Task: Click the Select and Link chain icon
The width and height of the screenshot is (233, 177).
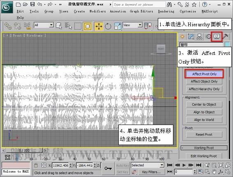Action: tap(8, 26)
